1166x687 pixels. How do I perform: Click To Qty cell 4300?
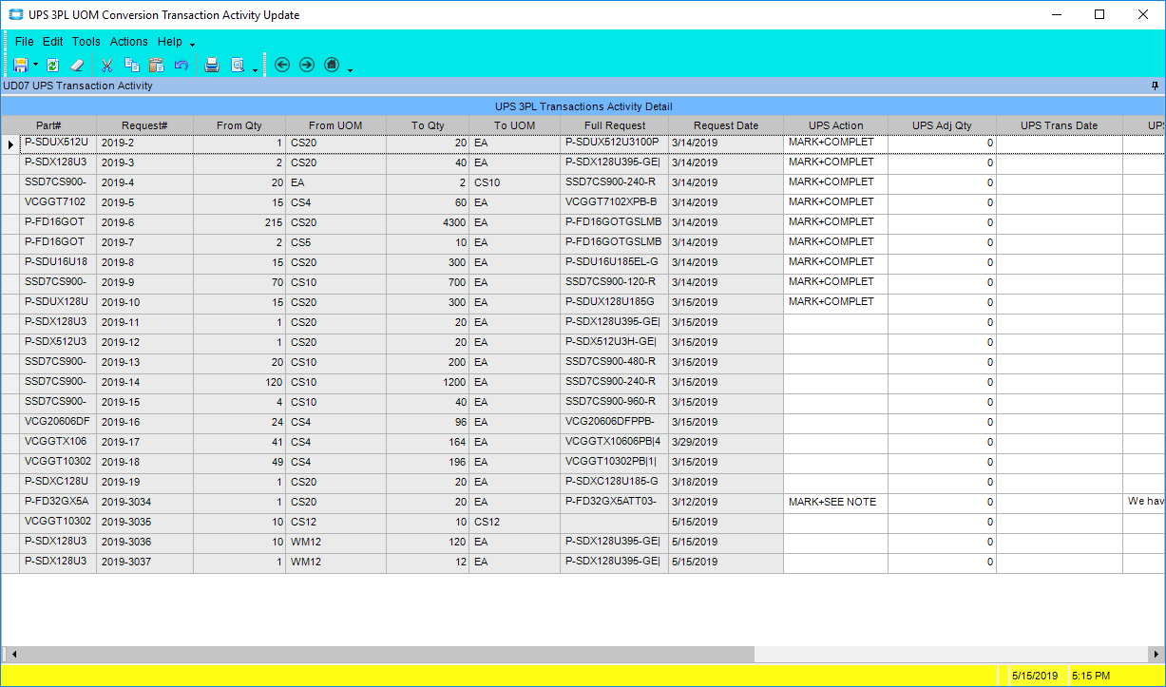pyautogui.click(x=428, y=223)
